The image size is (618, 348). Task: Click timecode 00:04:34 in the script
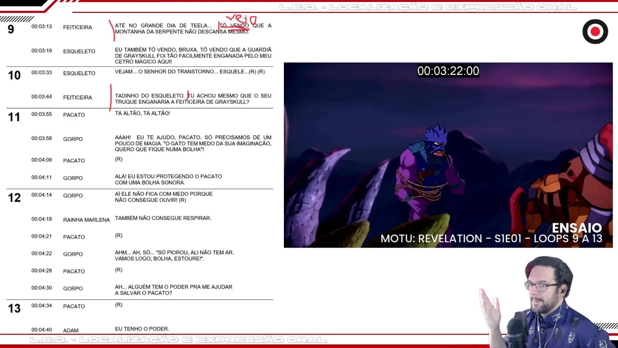click(x=42, y=305)
